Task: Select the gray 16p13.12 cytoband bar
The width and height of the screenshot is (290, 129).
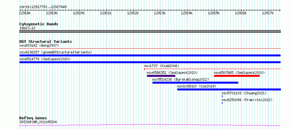Action: (150, 31)
